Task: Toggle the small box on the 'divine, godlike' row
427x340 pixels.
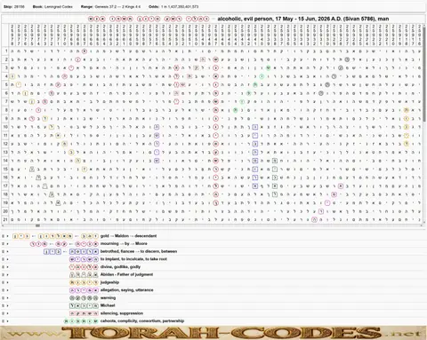Action: tap(3, 267)
